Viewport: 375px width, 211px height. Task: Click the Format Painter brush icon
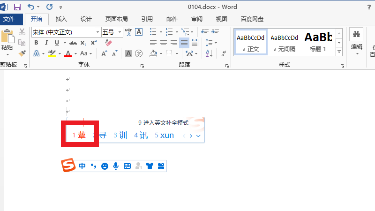pos(22,53)
